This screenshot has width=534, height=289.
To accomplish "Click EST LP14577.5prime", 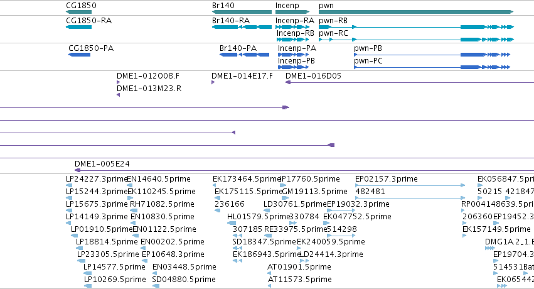I will [114, 267].
